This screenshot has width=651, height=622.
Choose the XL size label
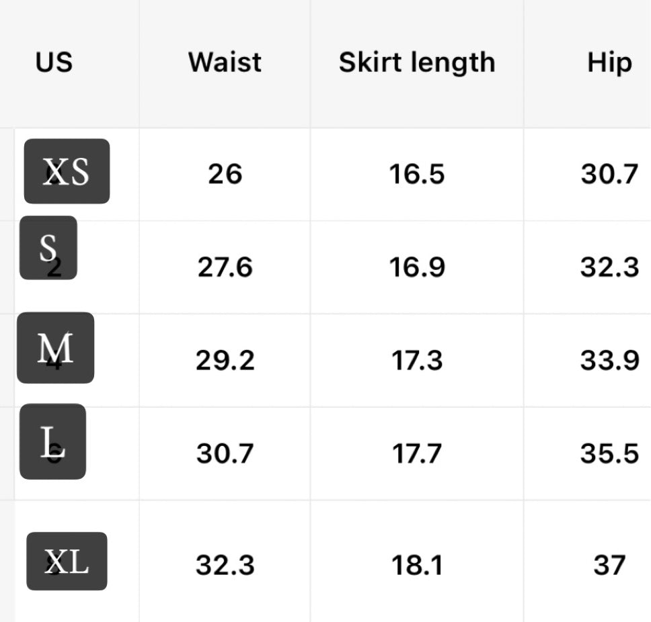click(67, 561)
